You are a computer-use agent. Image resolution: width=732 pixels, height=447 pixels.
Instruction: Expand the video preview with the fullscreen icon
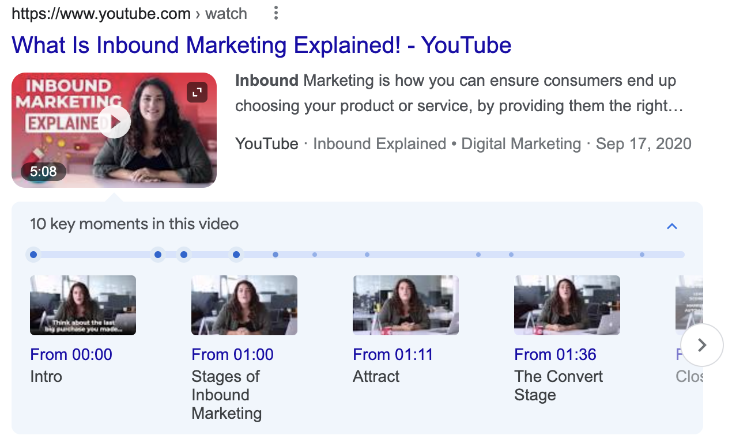[x=197, y=92]
